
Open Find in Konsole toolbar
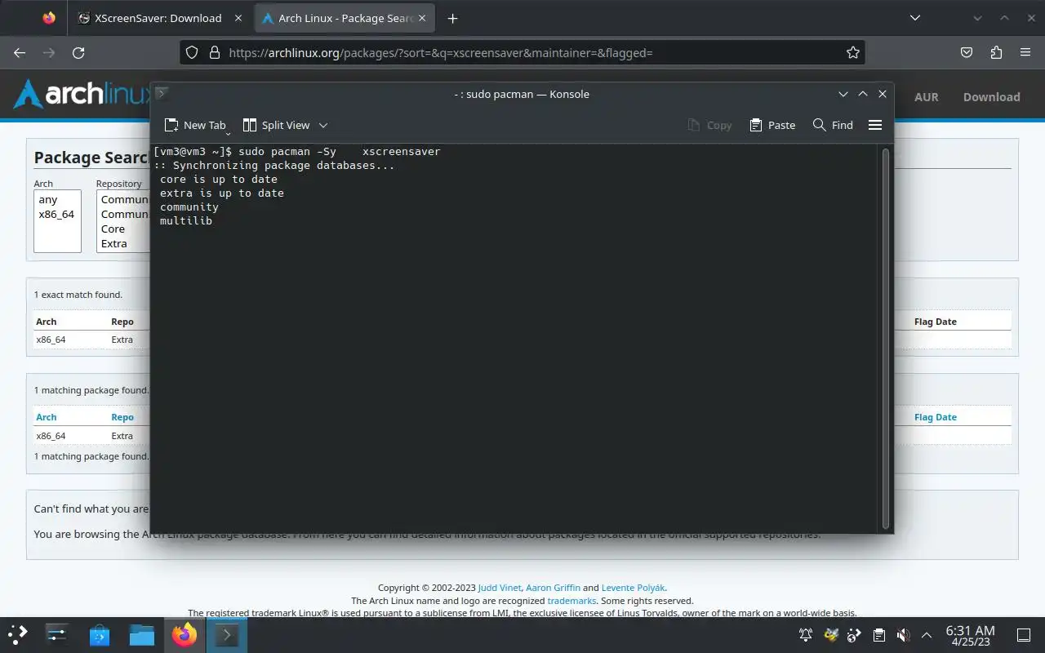pos(833,125)
